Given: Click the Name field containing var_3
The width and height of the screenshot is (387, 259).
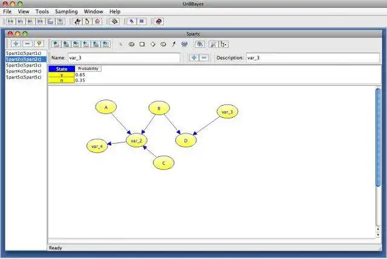Looking at the screenshot, I should [x=124, y=58].
